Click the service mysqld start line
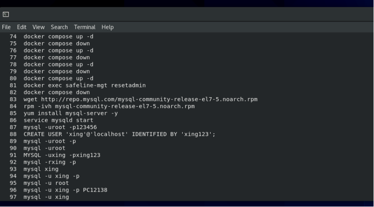The width and height of the screenshot is (374, 207). coord(58,120)
